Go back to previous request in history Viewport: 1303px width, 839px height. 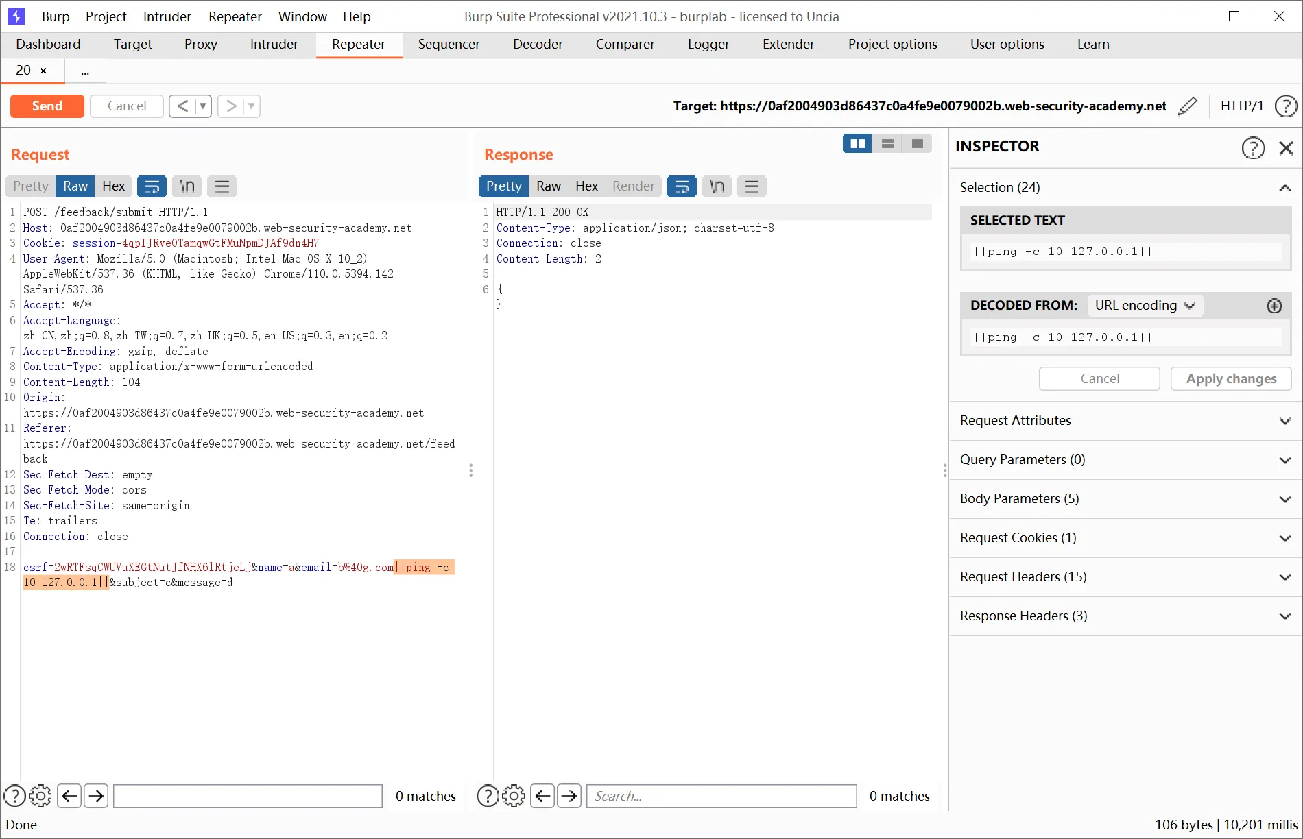pos(182,106)
